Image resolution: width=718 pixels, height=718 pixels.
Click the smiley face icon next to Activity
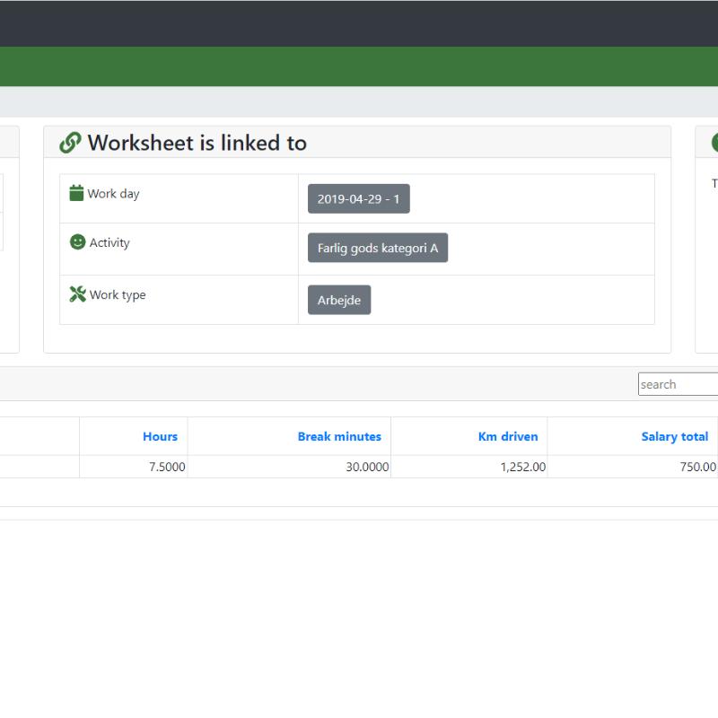point(77,242)
